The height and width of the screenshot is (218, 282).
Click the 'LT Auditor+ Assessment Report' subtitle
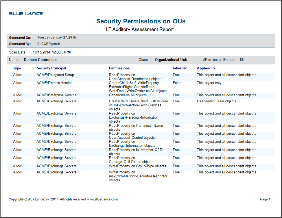tap(140, 29)
